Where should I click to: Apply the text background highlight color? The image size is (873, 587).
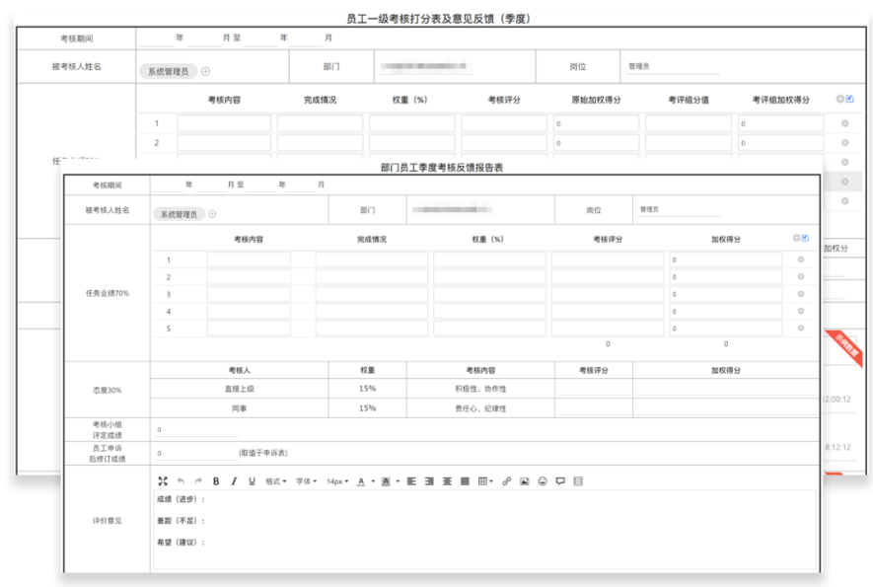click(386, 481)
